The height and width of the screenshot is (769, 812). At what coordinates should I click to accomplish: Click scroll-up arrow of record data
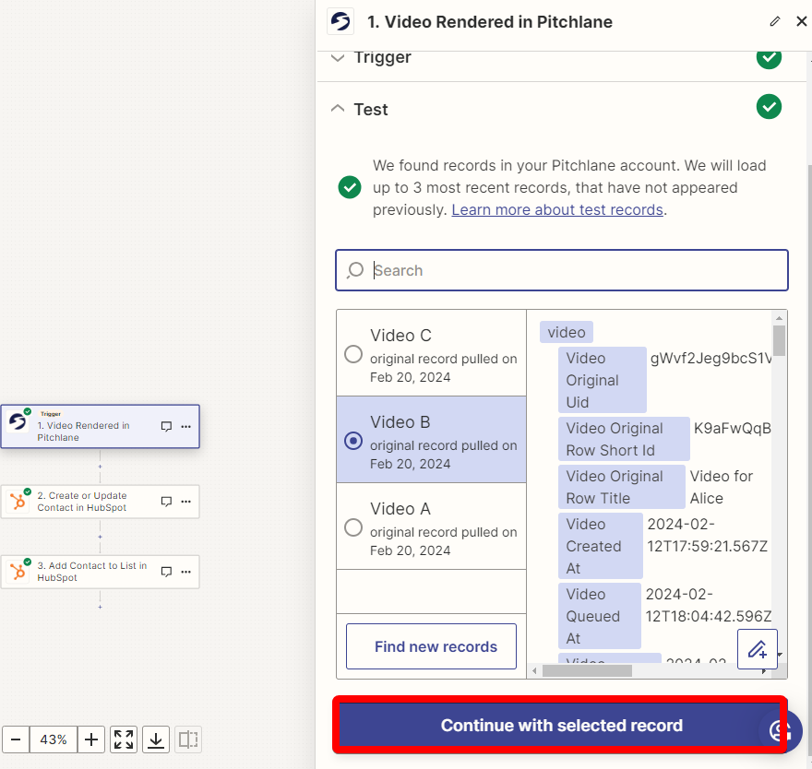pos(779,317)
